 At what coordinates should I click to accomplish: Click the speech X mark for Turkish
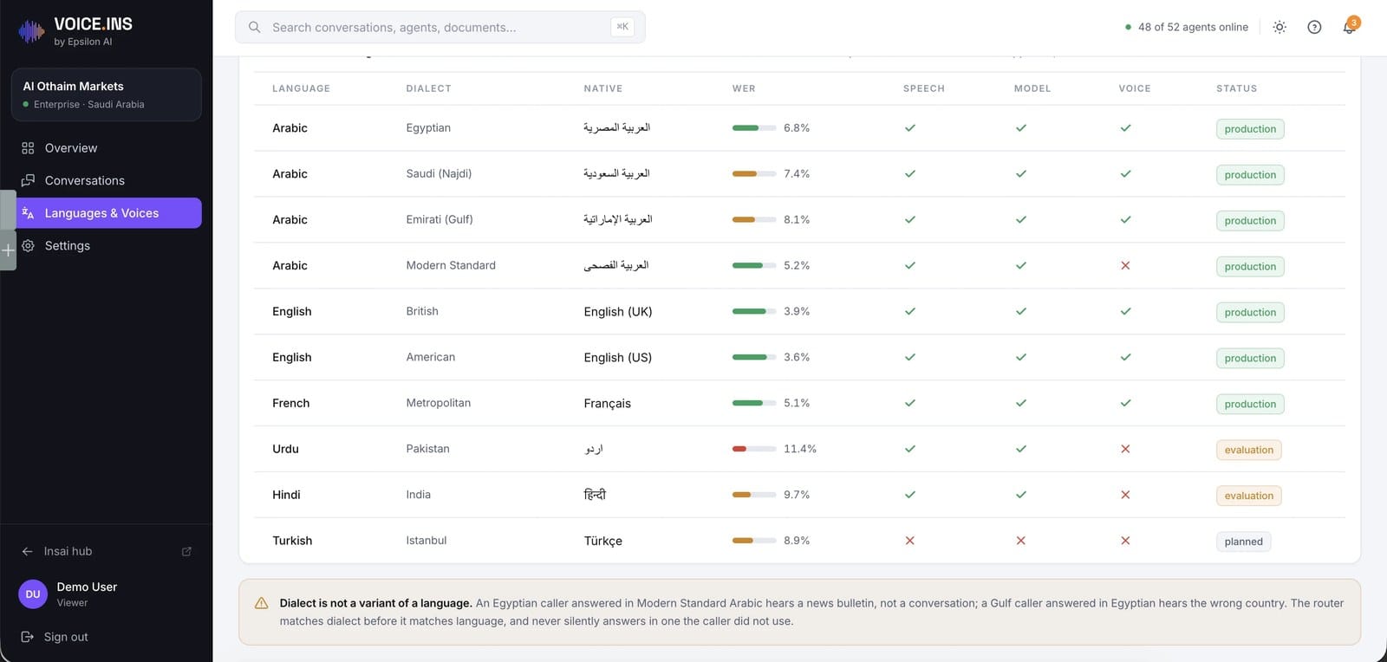pos(910,541)
